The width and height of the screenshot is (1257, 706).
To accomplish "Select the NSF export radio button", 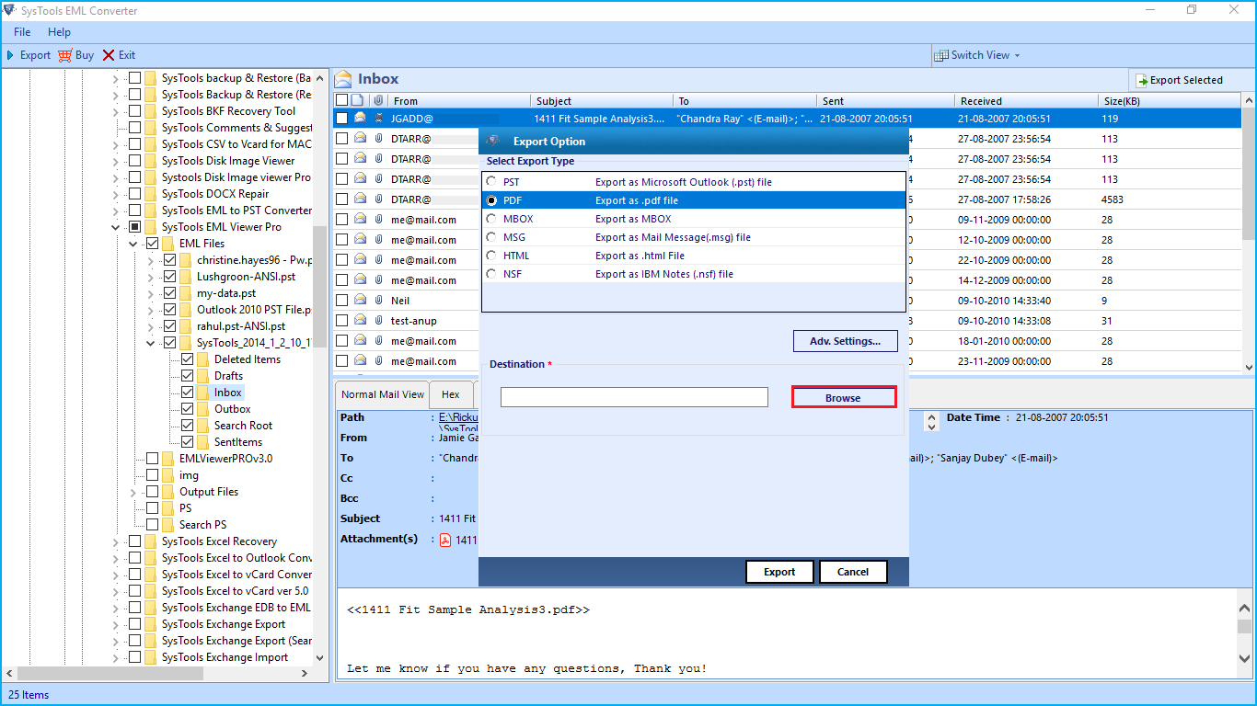I will (x=492, y=274).
